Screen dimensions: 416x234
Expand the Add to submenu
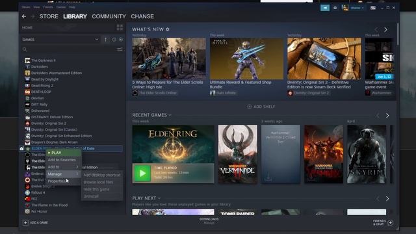click(x=64, y=167)
